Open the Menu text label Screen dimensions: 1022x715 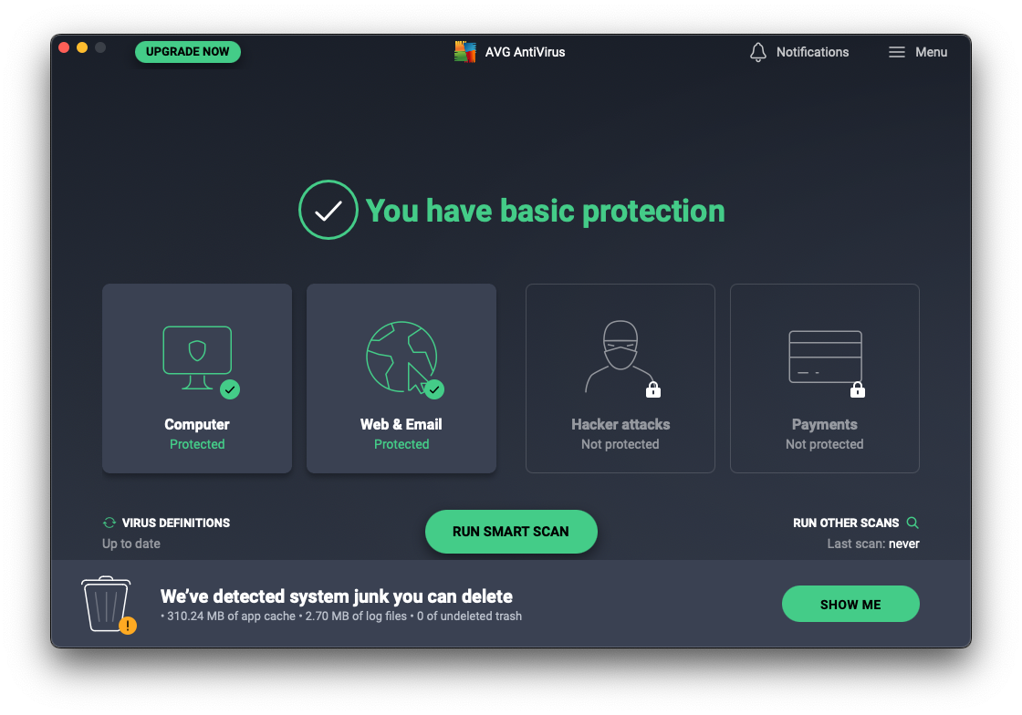point(931,52)
